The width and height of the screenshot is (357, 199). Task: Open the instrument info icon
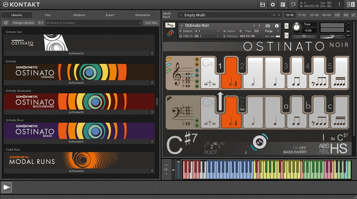(277, 26)
